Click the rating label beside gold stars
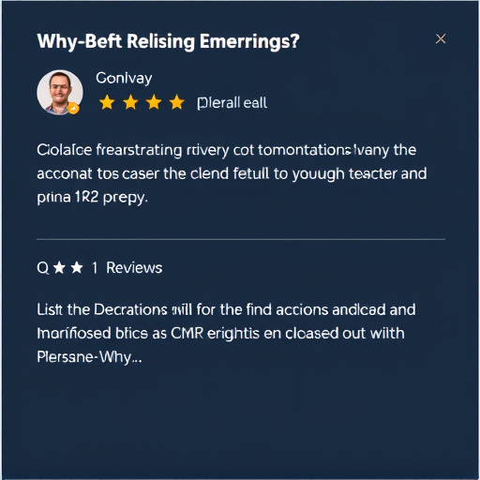 (x=232, y=103)
